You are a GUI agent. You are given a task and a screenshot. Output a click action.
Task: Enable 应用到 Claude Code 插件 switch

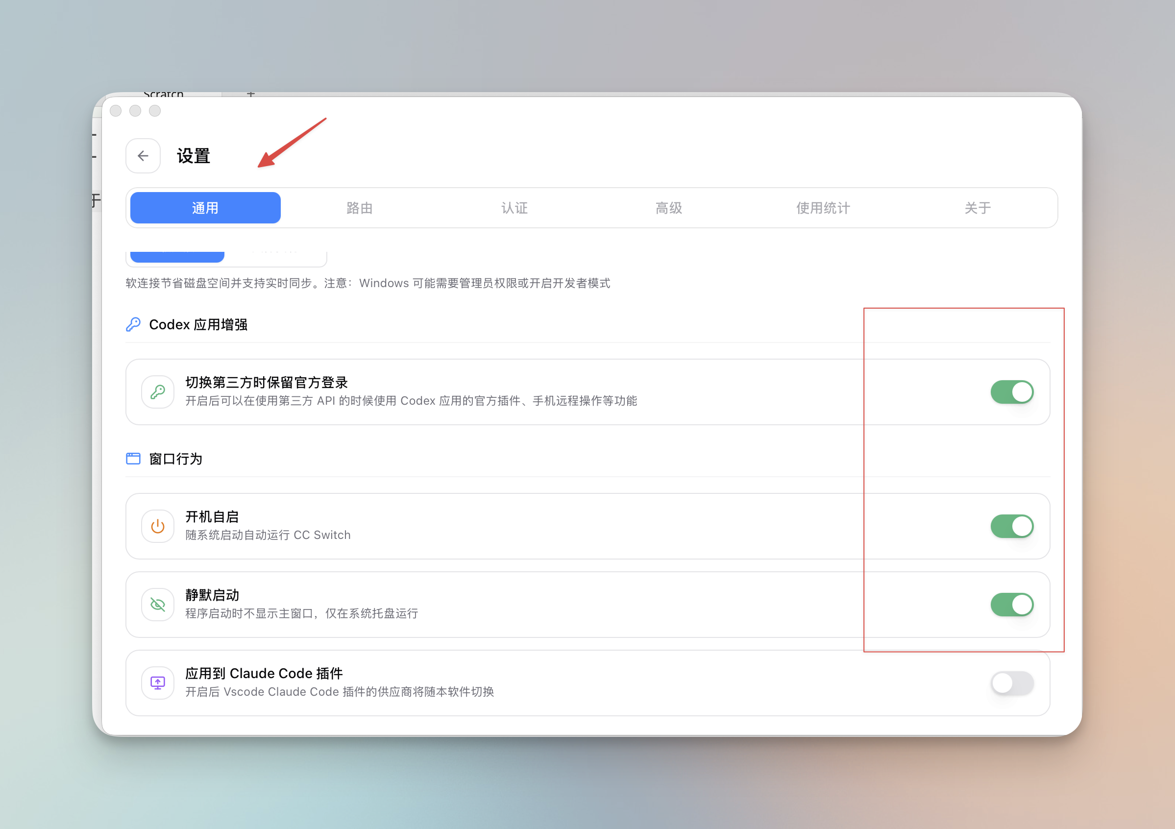tap(1012, 683)
